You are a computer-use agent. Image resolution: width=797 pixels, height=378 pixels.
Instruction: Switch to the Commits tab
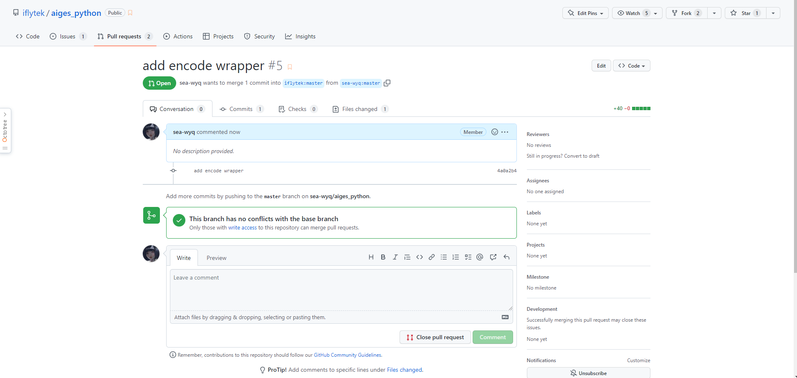click(x=242, y=109)
